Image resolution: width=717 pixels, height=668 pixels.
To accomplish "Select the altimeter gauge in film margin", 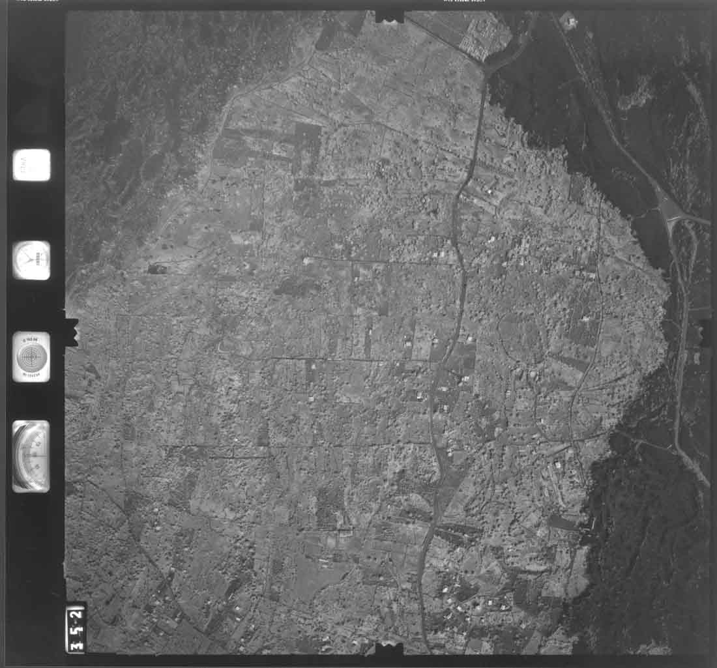I will (31, 456).
